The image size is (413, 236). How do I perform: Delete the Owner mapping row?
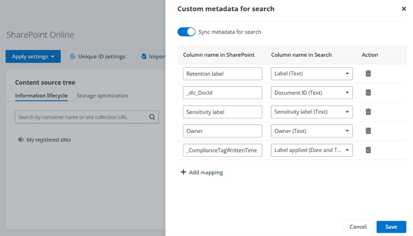coord(368,131)
